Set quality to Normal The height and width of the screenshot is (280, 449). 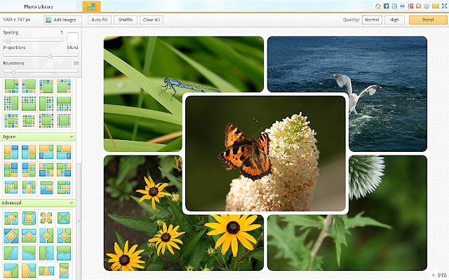tap(372, 20)
